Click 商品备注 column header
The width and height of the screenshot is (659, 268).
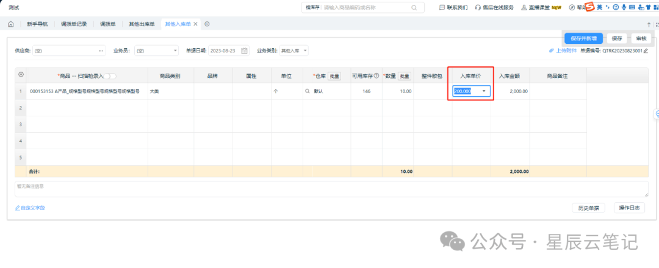coord(558,76)
